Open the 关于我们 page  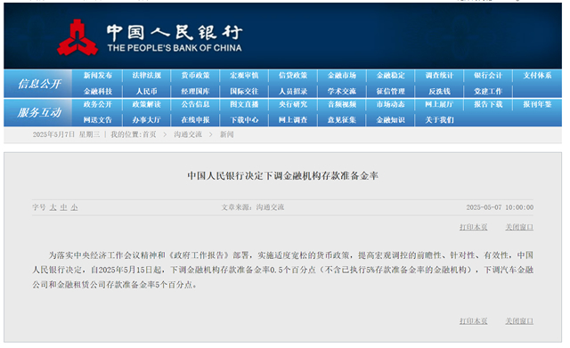[439, 120]
